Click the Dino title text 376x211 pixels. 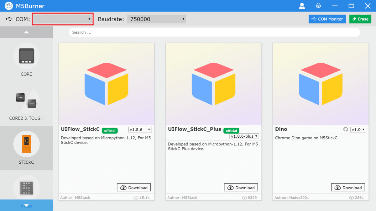coord(281,129)
